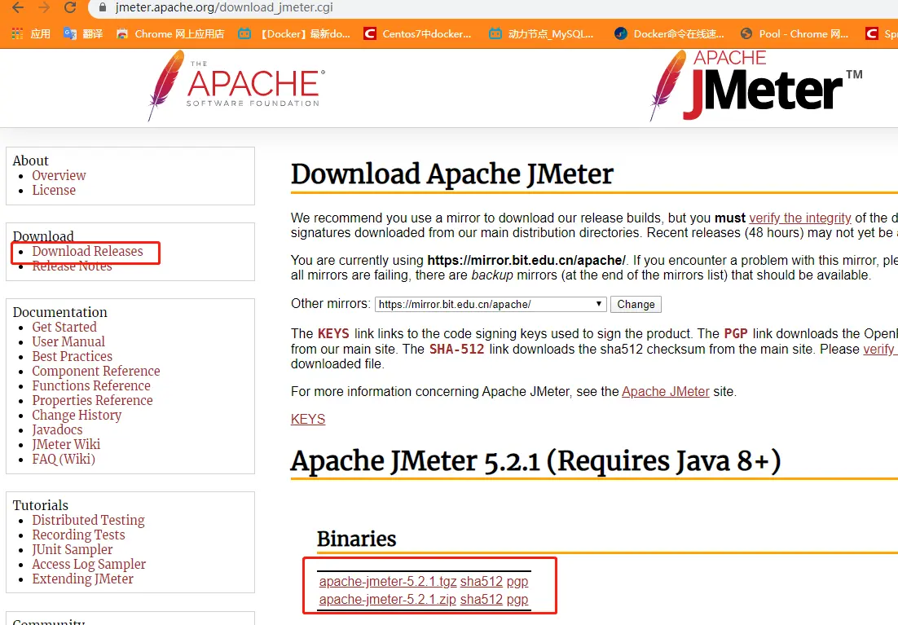
Task: Click Apache JMeter 5.2.1 heading
Action: coord(535,462)
